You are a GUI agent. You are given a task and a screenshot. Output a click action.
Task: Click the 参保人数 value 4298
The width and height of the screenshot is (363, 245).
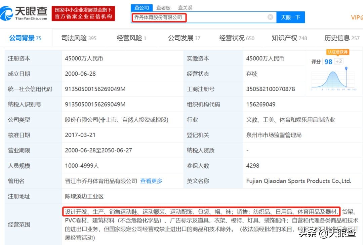tap(252, 166)
